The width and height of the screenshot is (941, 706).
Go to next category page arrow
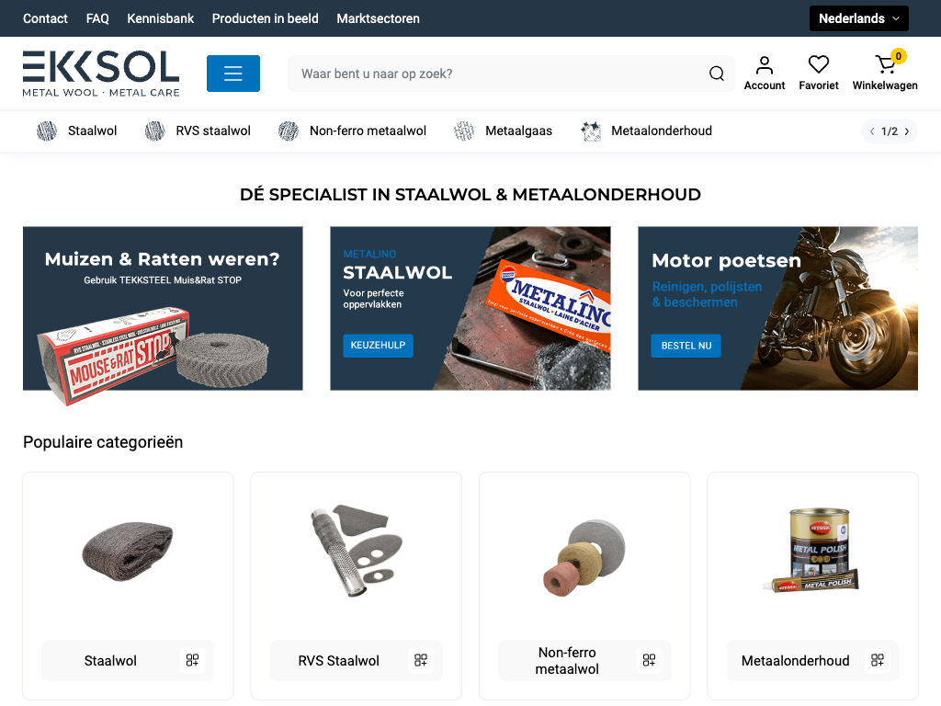point(907,131)
